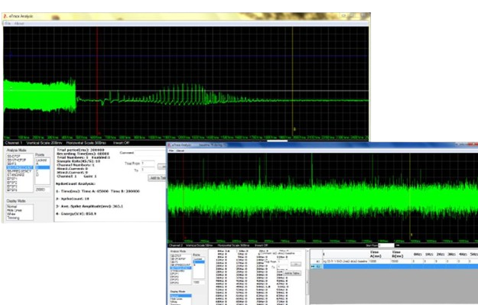The image size is (478, 305).
Task: Click the vertical scrollbar beside the frequency list
Action: [x=307, y=277]
